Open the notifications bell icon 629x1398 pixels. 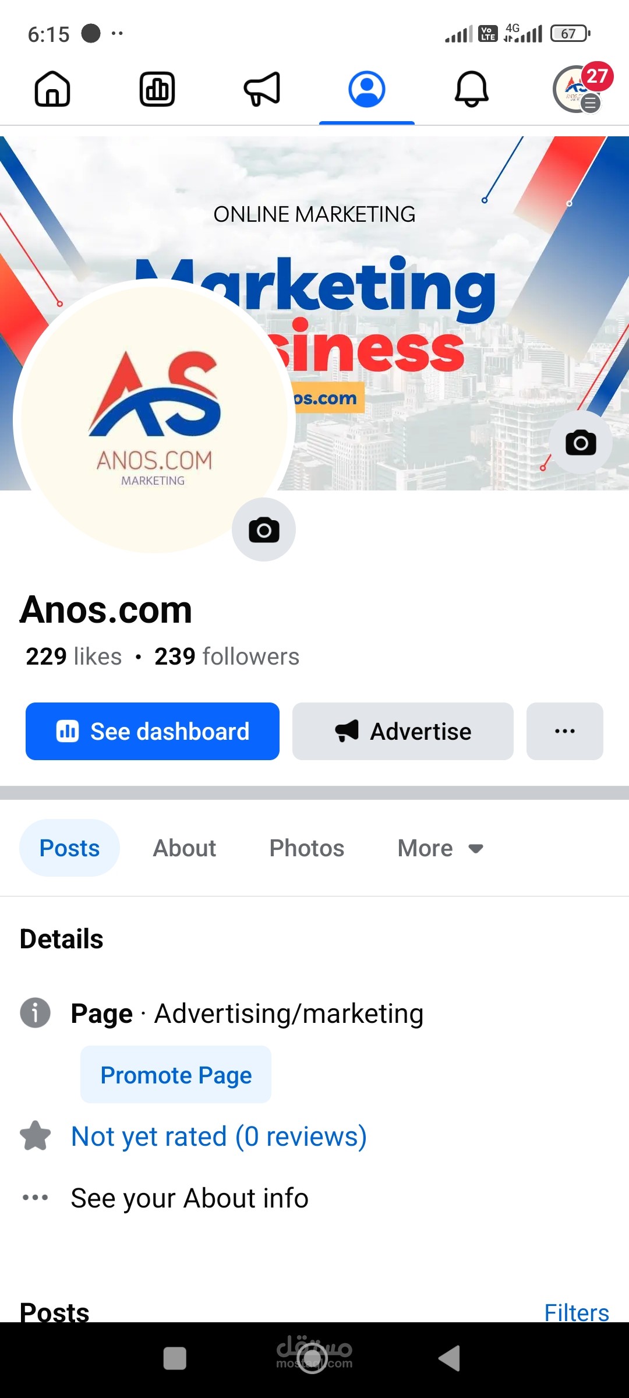click(472, 89)
